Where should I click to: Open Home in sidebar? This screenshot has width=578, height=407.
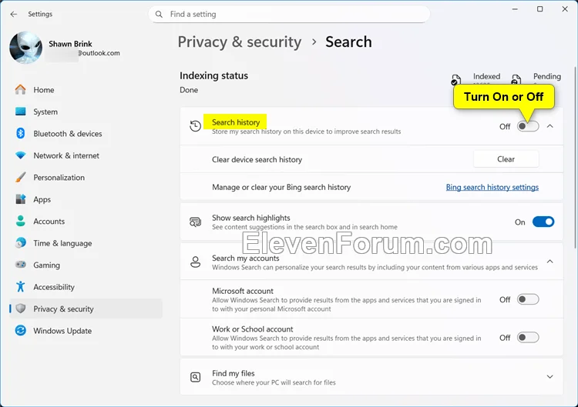click(86, 90)
